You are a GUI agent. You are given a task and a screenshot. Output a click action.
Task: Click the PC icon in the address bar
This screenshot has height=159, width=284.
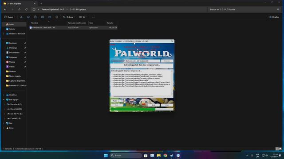pyautogui.click(x=34, y=9)
